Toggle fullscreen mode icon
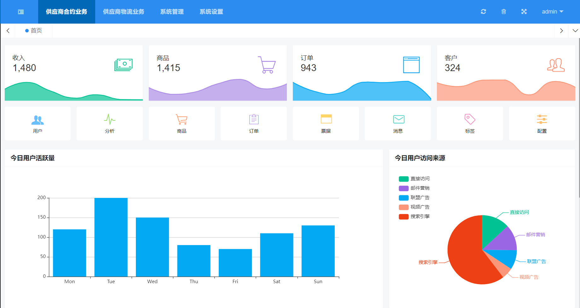Viewport: 580px width, 308px height. [524, 12]
